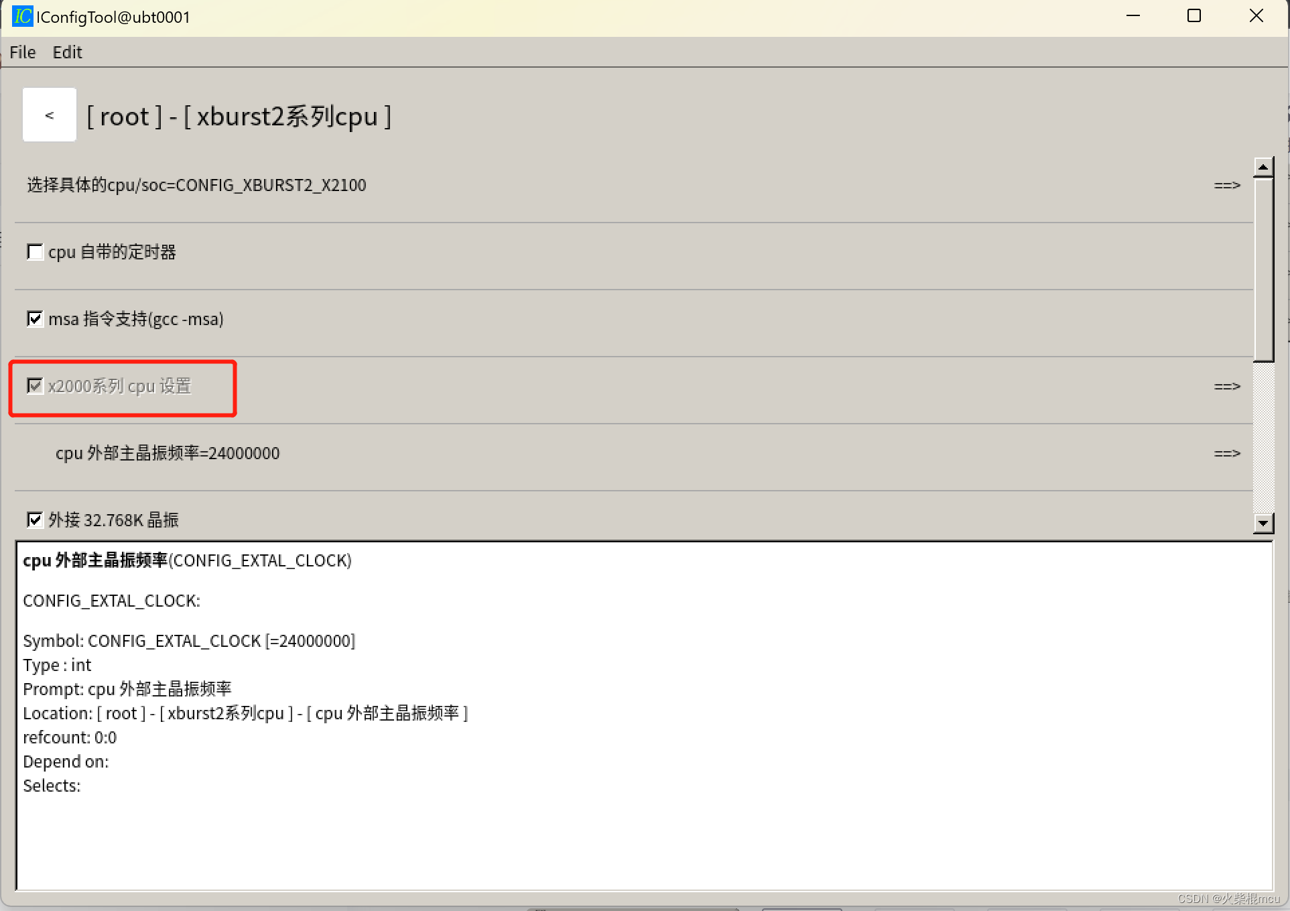Open the File menu

[x=22, y=52]
